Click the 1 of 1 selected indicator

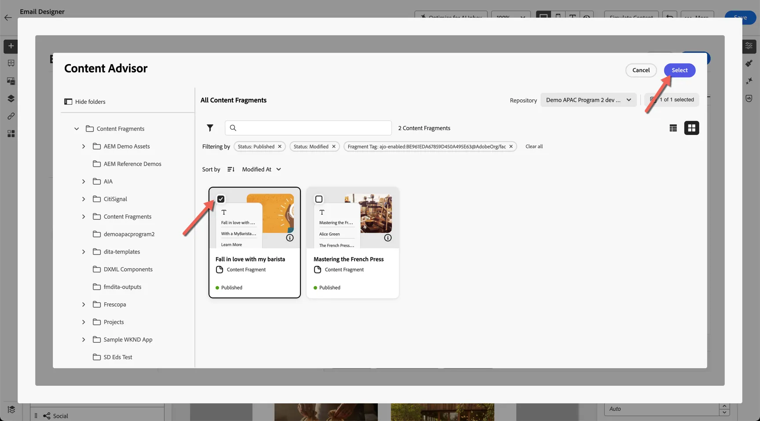pos(672,100)
